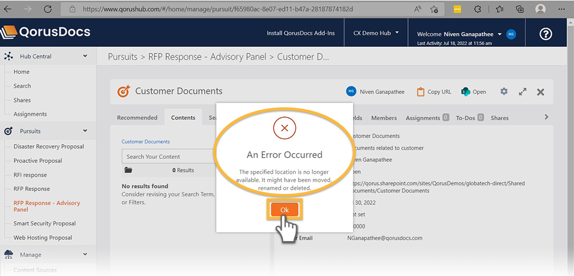
Task: Collapse the Hub Central section
Action: (85, 56)
